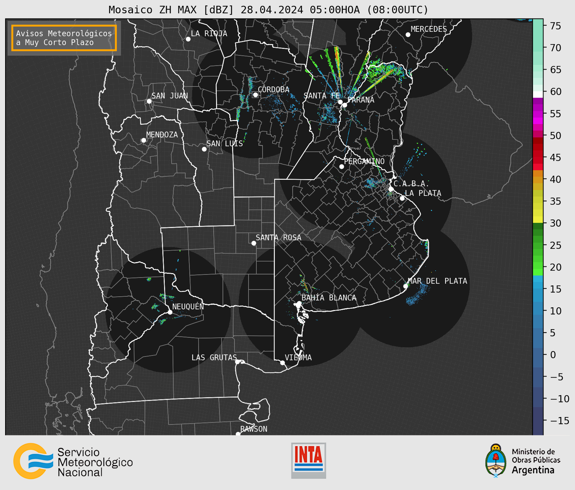This screenshot has width=575, height=490.
Task: Click the San Juan city marker
Action: (x=149, y=101)
